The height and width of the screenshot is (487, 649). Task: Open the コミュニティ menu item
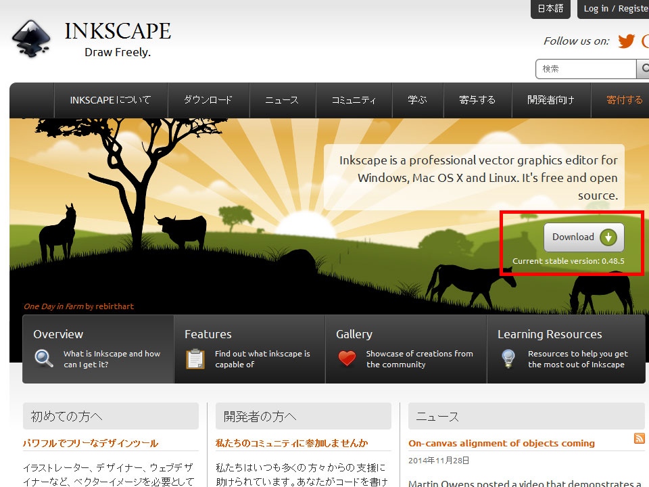pyautogui.click(x=354, y=100)
